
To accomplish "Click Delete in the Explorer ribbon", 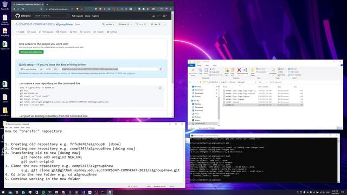I will (x=239, y=71).
